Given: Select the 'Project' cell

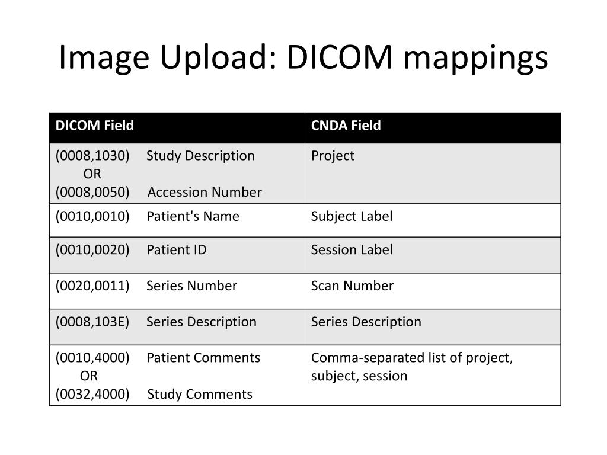Looking at the screenshot, I should coord(333,156).
